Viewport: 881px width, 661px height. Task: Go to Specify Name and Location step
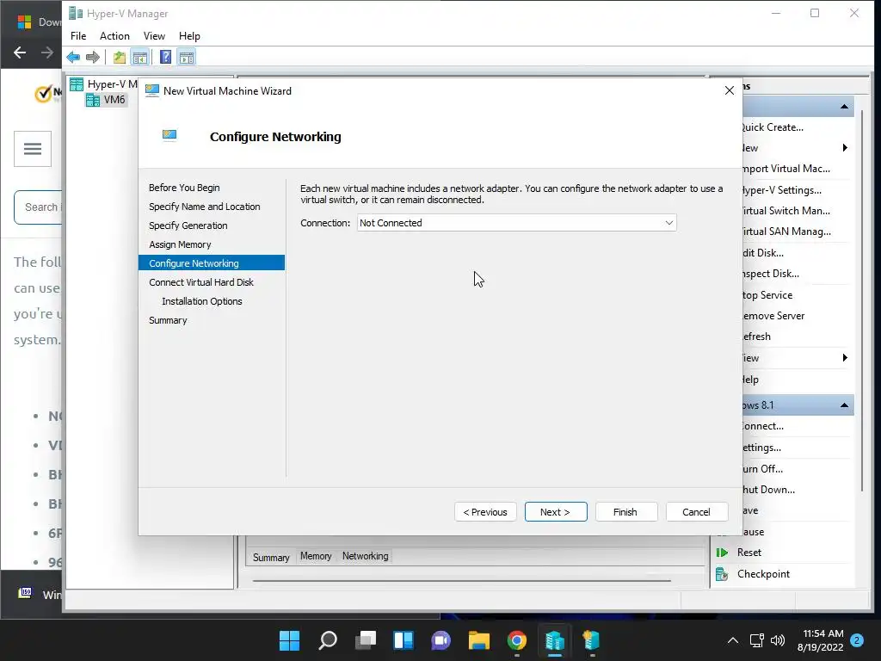[205, 207]
